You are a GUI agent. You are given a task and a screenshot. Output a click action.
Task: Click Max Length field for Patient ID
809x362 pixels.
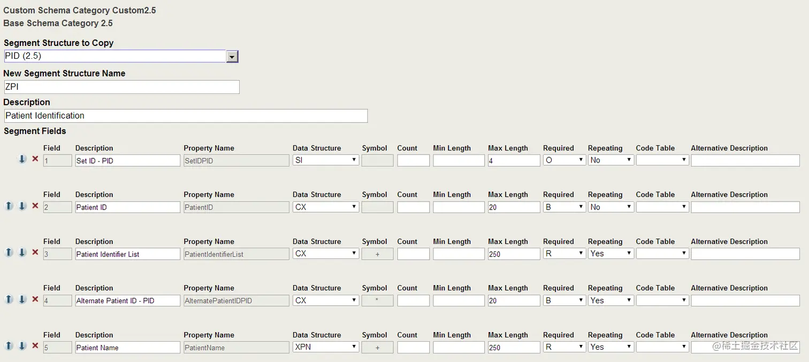click(x=514, y=207)
